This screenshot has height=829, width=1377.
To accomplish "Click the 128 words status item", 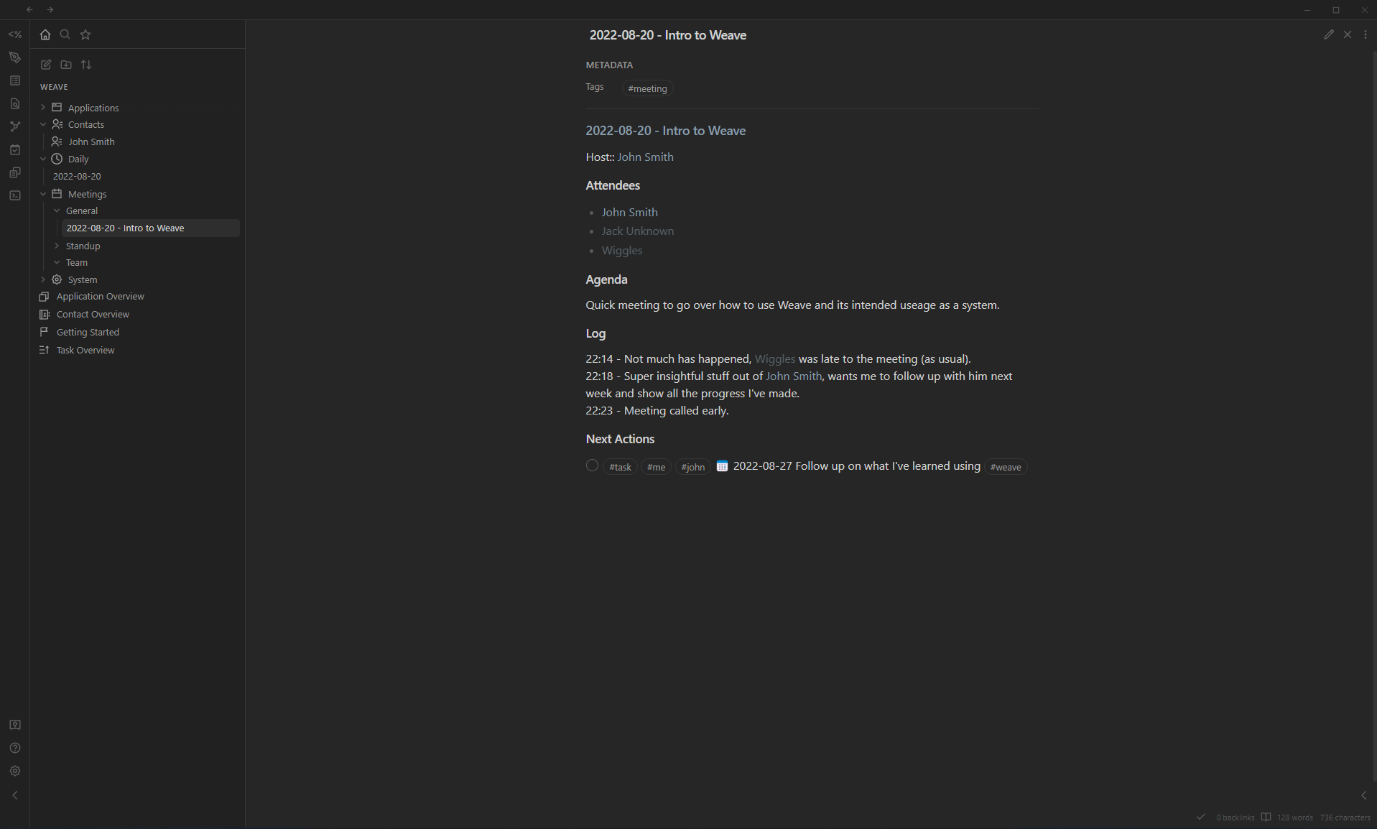I will [x=1294, y=818].
